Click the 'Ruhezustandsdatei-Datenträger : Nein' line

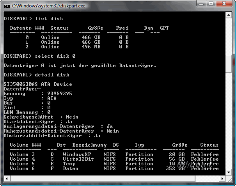click(x=61, y=131)
